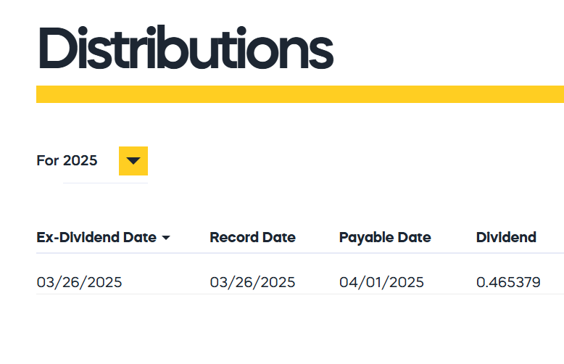Image resolution: width=564 pixels, height=364 pixels.
Task: Click the '2025' year value in selector
Action: click(x=80, y=160)
